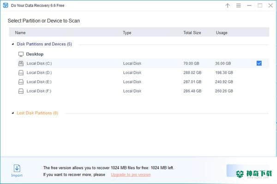Click the Desktop monitor icon
Screen dimensions: 277x184
point(21,54)
